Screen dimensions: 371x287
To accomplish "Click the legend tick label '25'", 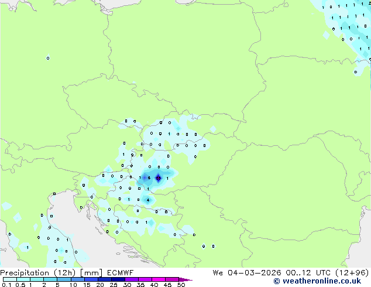I will 114,285.
